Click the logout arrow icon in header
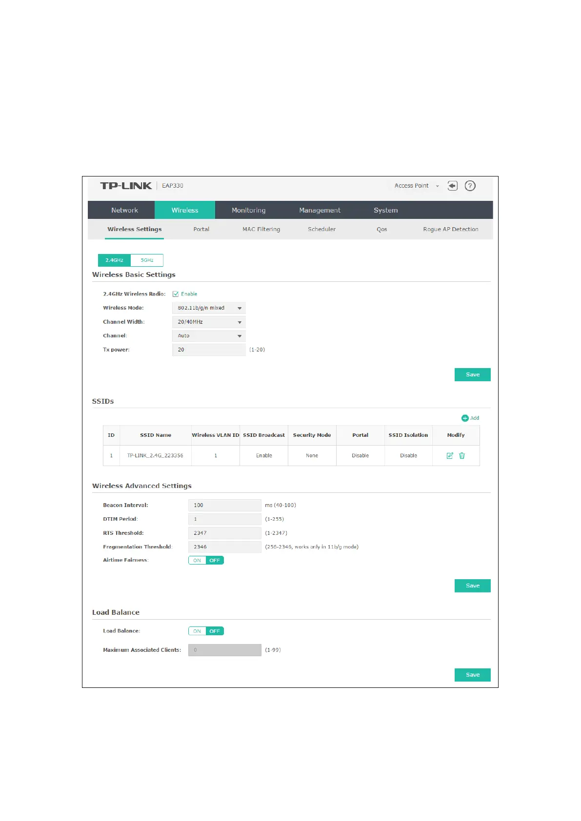The width and height of the screenshot is (581, 821). 452,186
